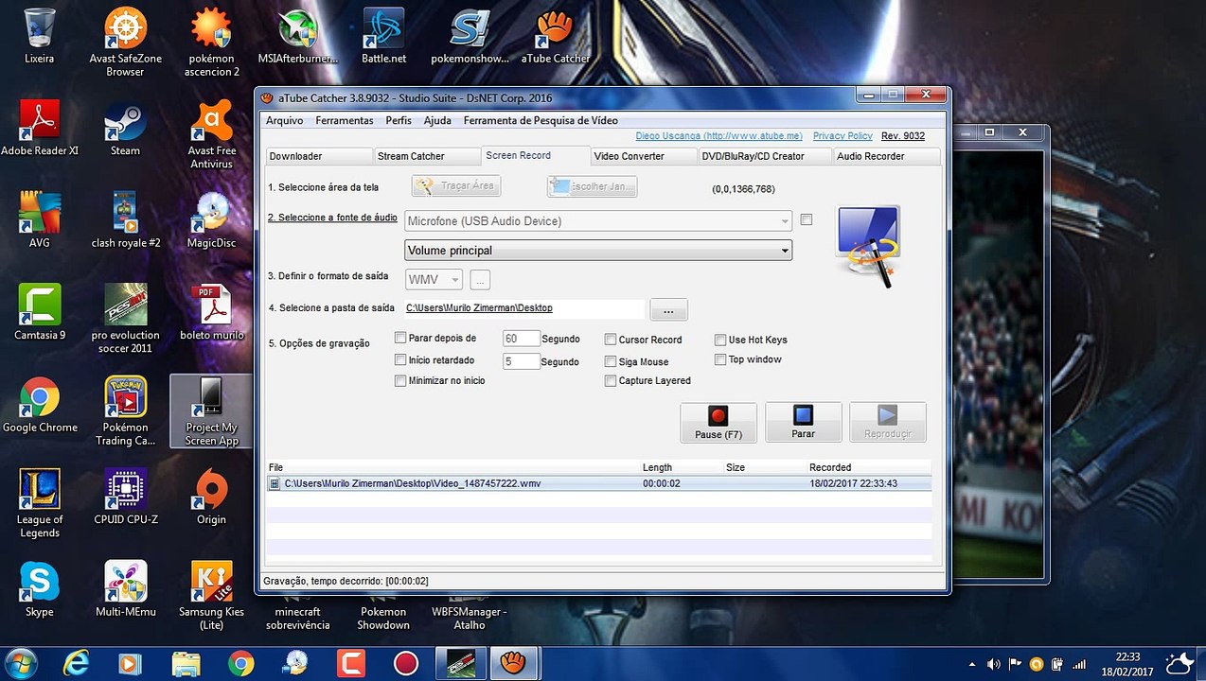Viewport: 1206px width, 681px height.
Task: Open Perfis menu
Action: [399, 120]
